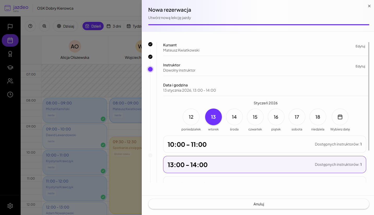Click the flag icon in the sidebar
This screenshot has height=215, width=374.
(10, 27)
